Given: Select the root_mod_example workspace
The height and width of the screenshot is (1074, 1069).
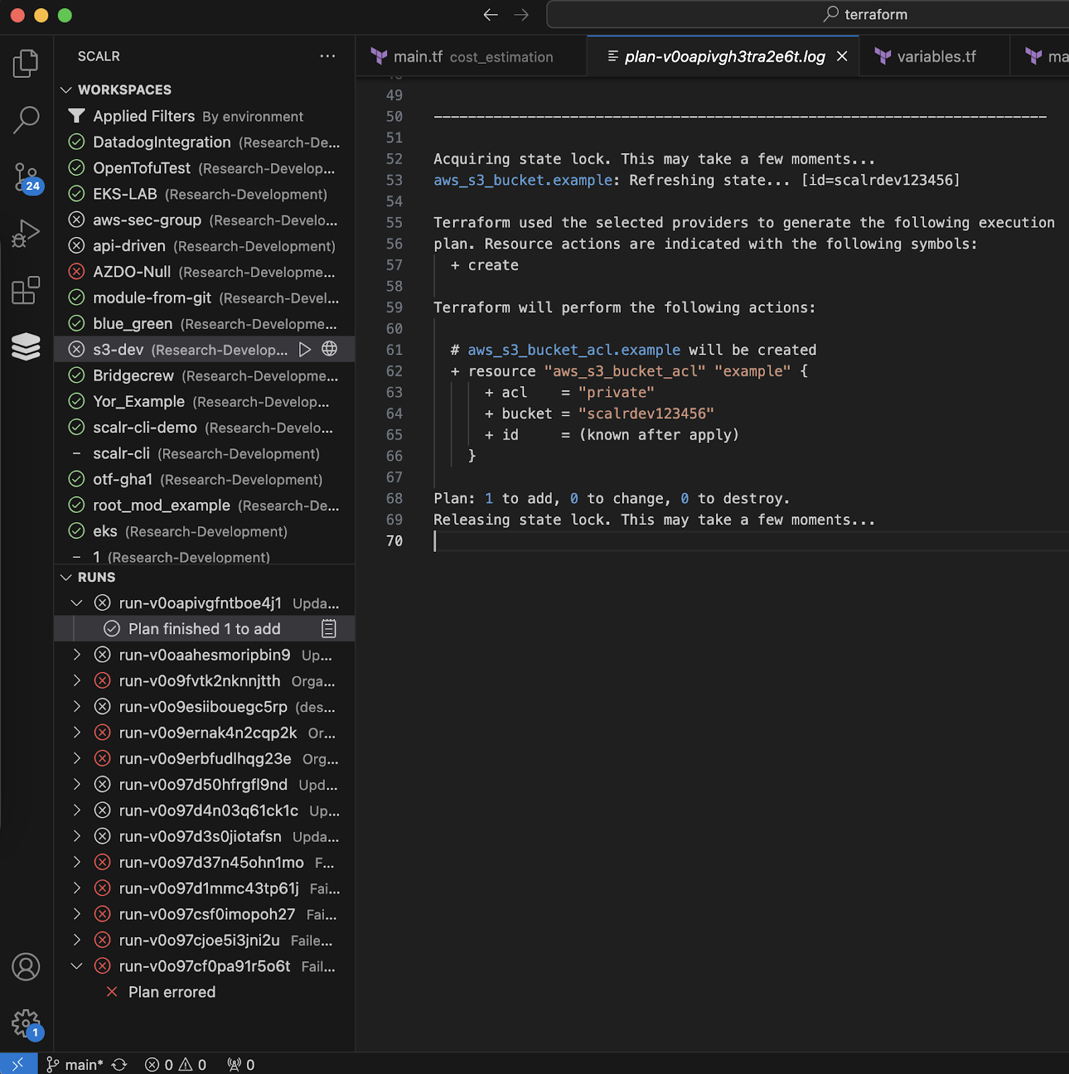Looking at the screenshot, I should coord(205,505).
